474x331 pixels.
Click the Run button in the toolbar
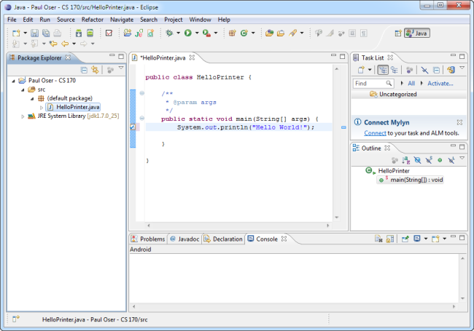click(187, 33)
